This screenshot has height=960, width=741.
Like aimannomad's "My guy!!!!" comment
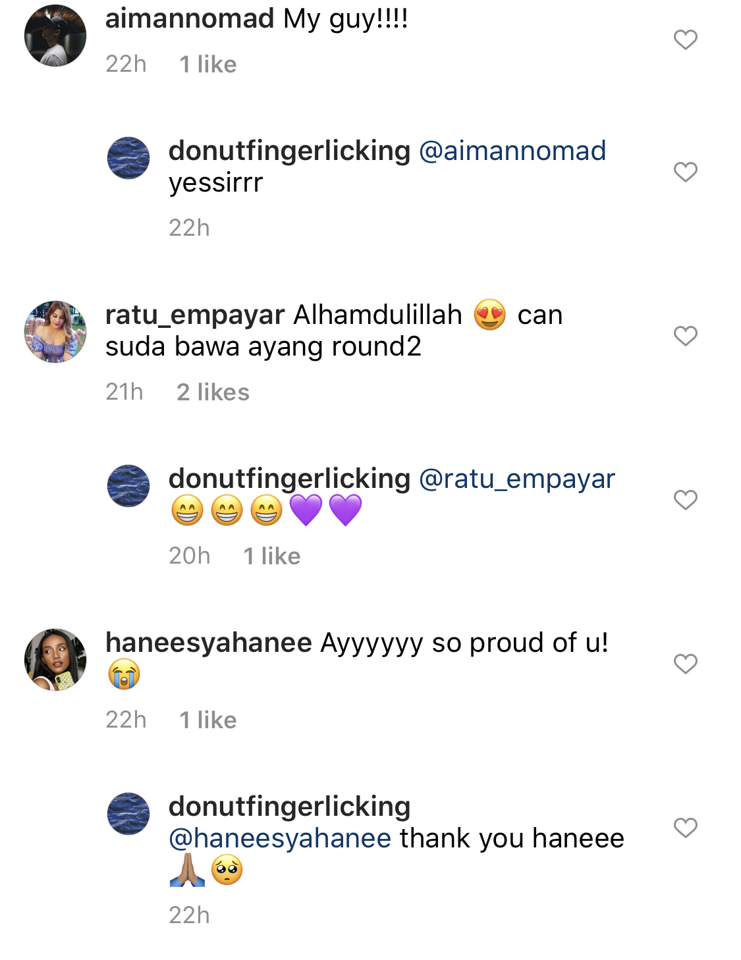pos(685,40)
